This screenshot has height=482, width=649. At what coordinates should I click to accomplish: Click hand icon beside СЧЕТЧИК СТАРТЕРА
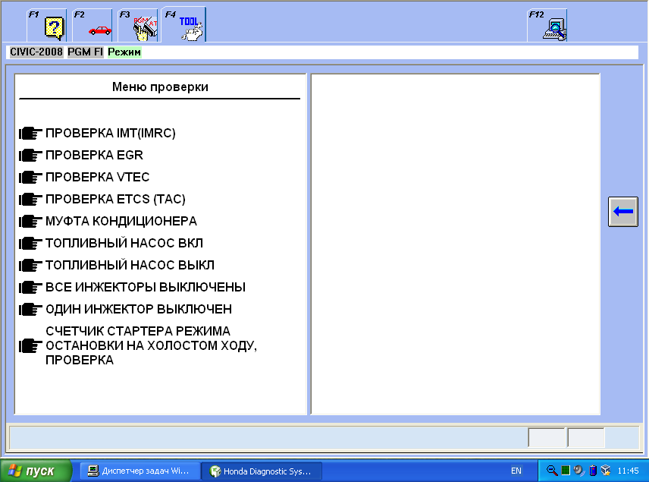(30, 346)
